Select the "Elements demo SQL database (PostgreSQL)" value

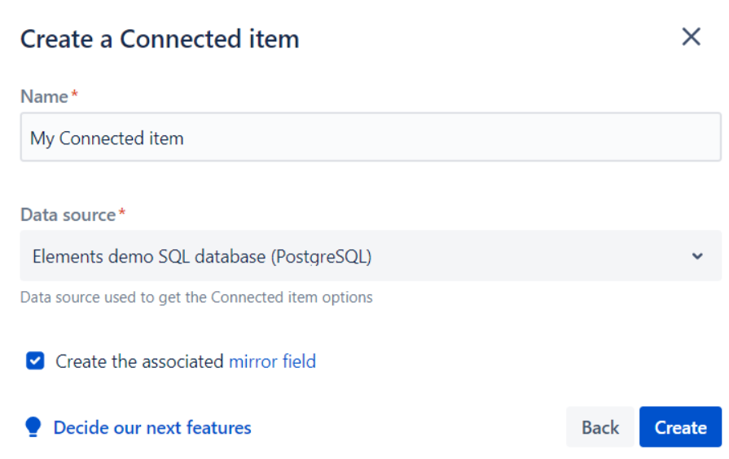202,257
